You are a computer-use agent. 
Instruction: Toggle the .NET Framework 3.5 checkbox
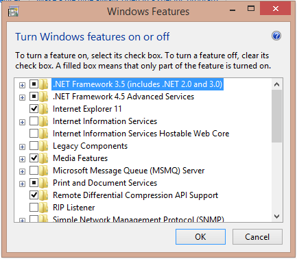pyautogui.click(x=34, y=84)
